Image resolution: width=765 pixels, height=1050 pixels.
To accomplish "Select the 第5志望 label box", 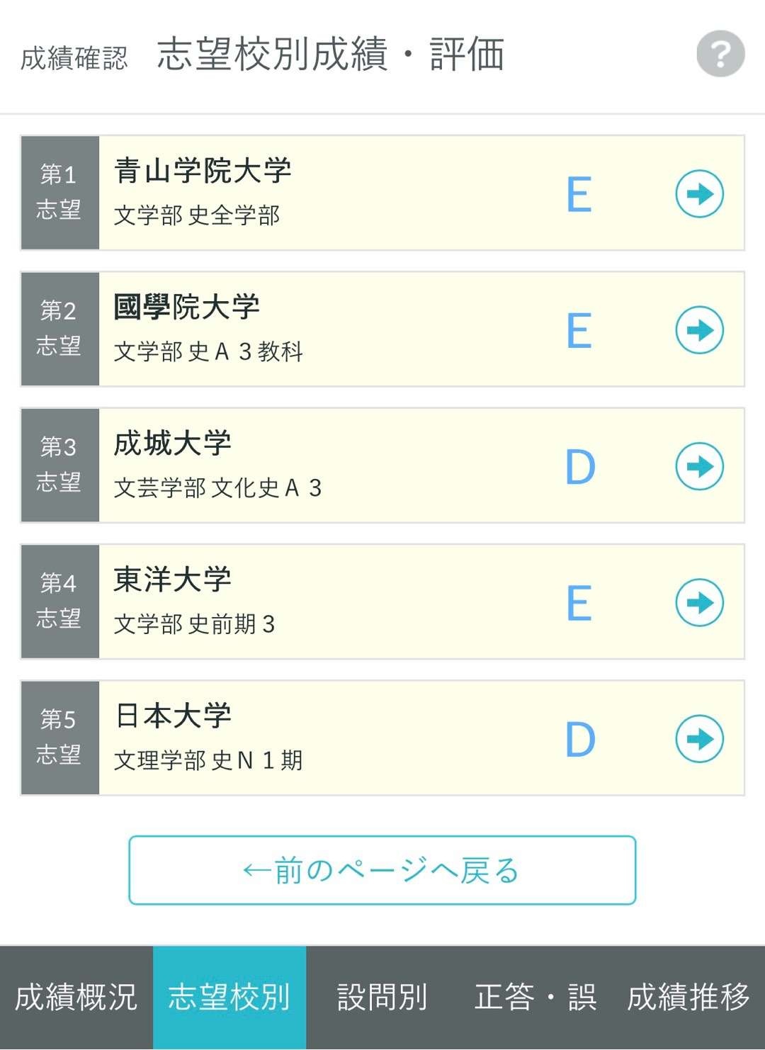I will 59,738.
